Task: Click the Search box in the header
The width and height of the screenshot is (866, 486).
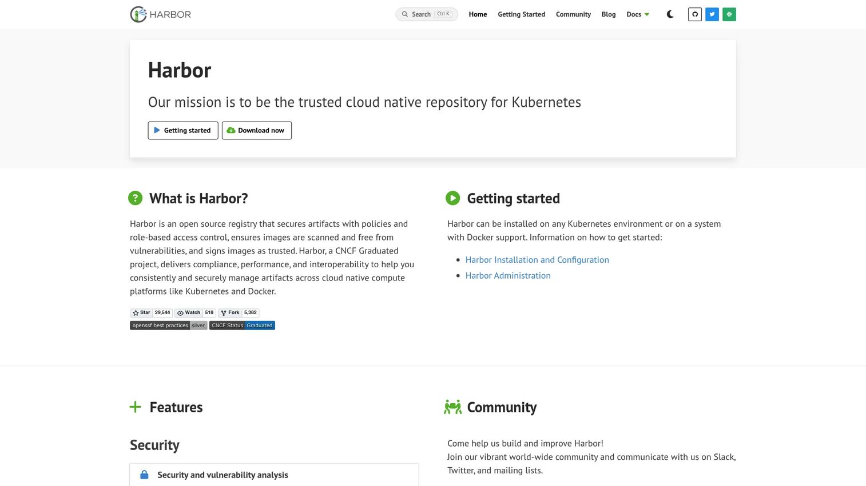Action: pos(427,14)
